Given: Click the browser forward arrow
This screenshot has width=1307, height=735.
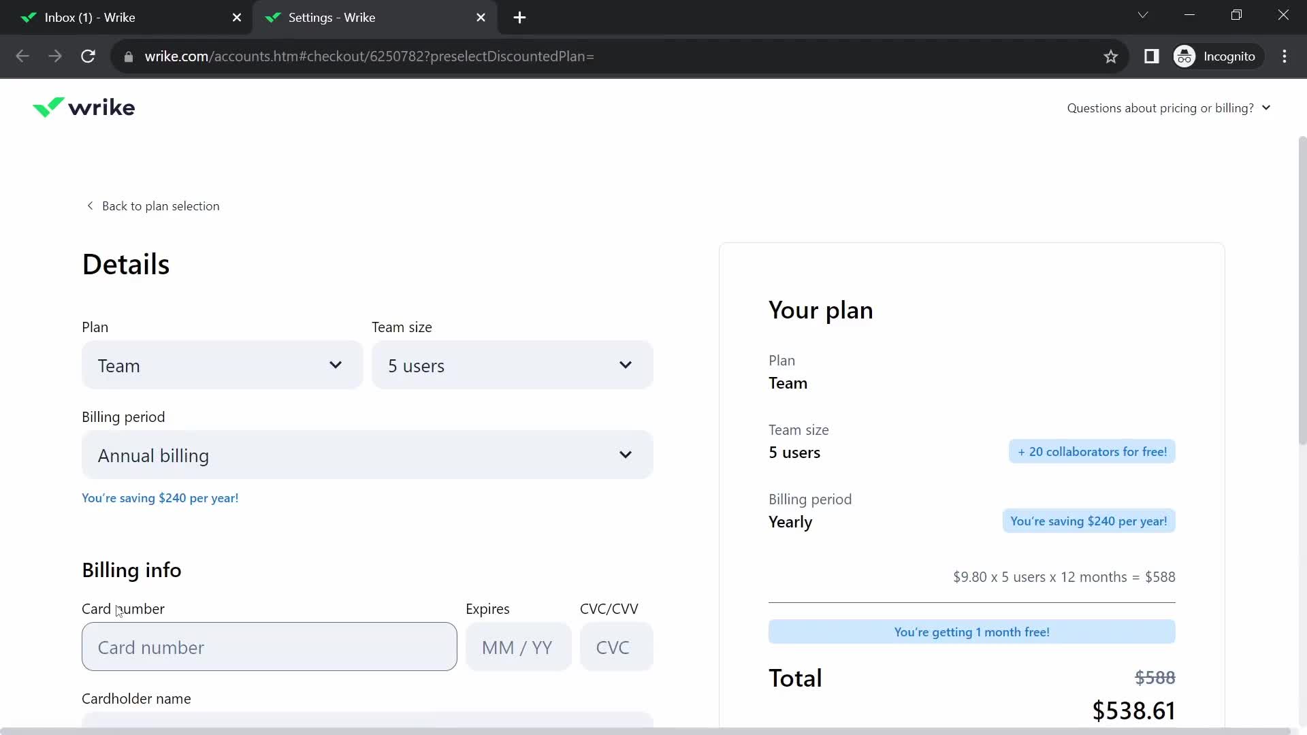Looking at the screenshot, I should pos(55,56).
